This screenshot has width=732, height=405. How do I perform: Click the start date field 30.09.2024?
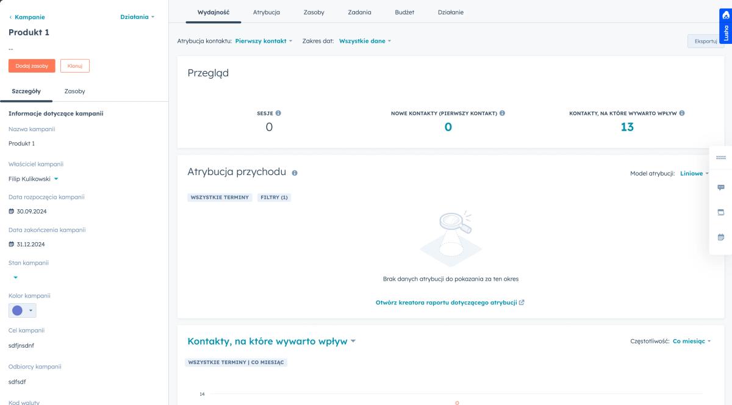[27, 212]
